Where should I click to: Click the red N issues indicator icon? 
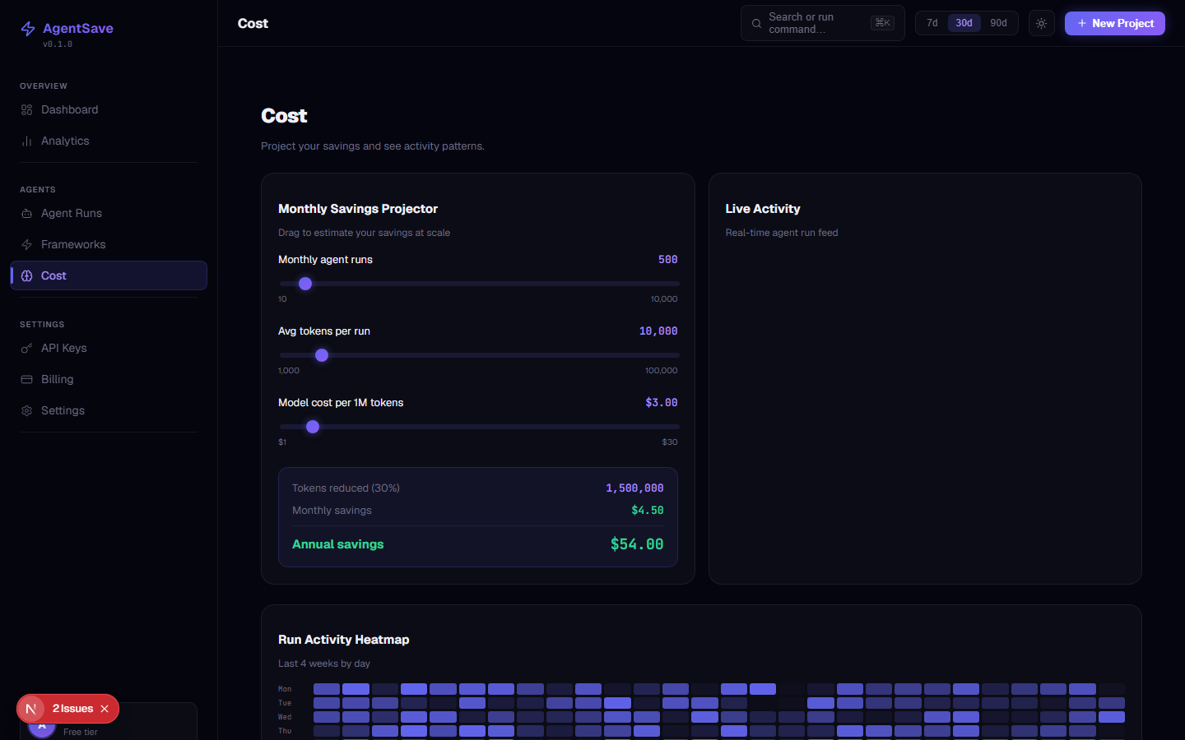[31, 709]
